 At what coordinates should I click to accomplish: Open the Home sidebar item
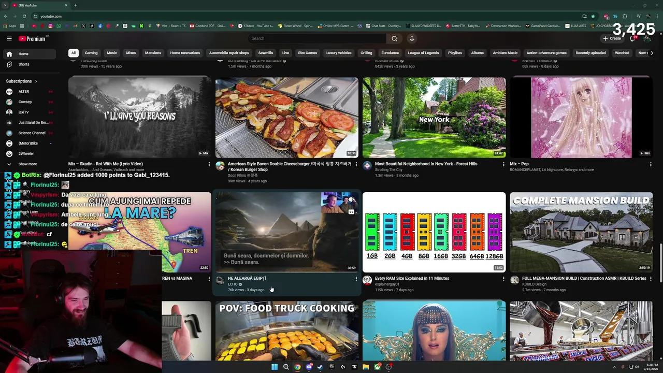[29, 54]
